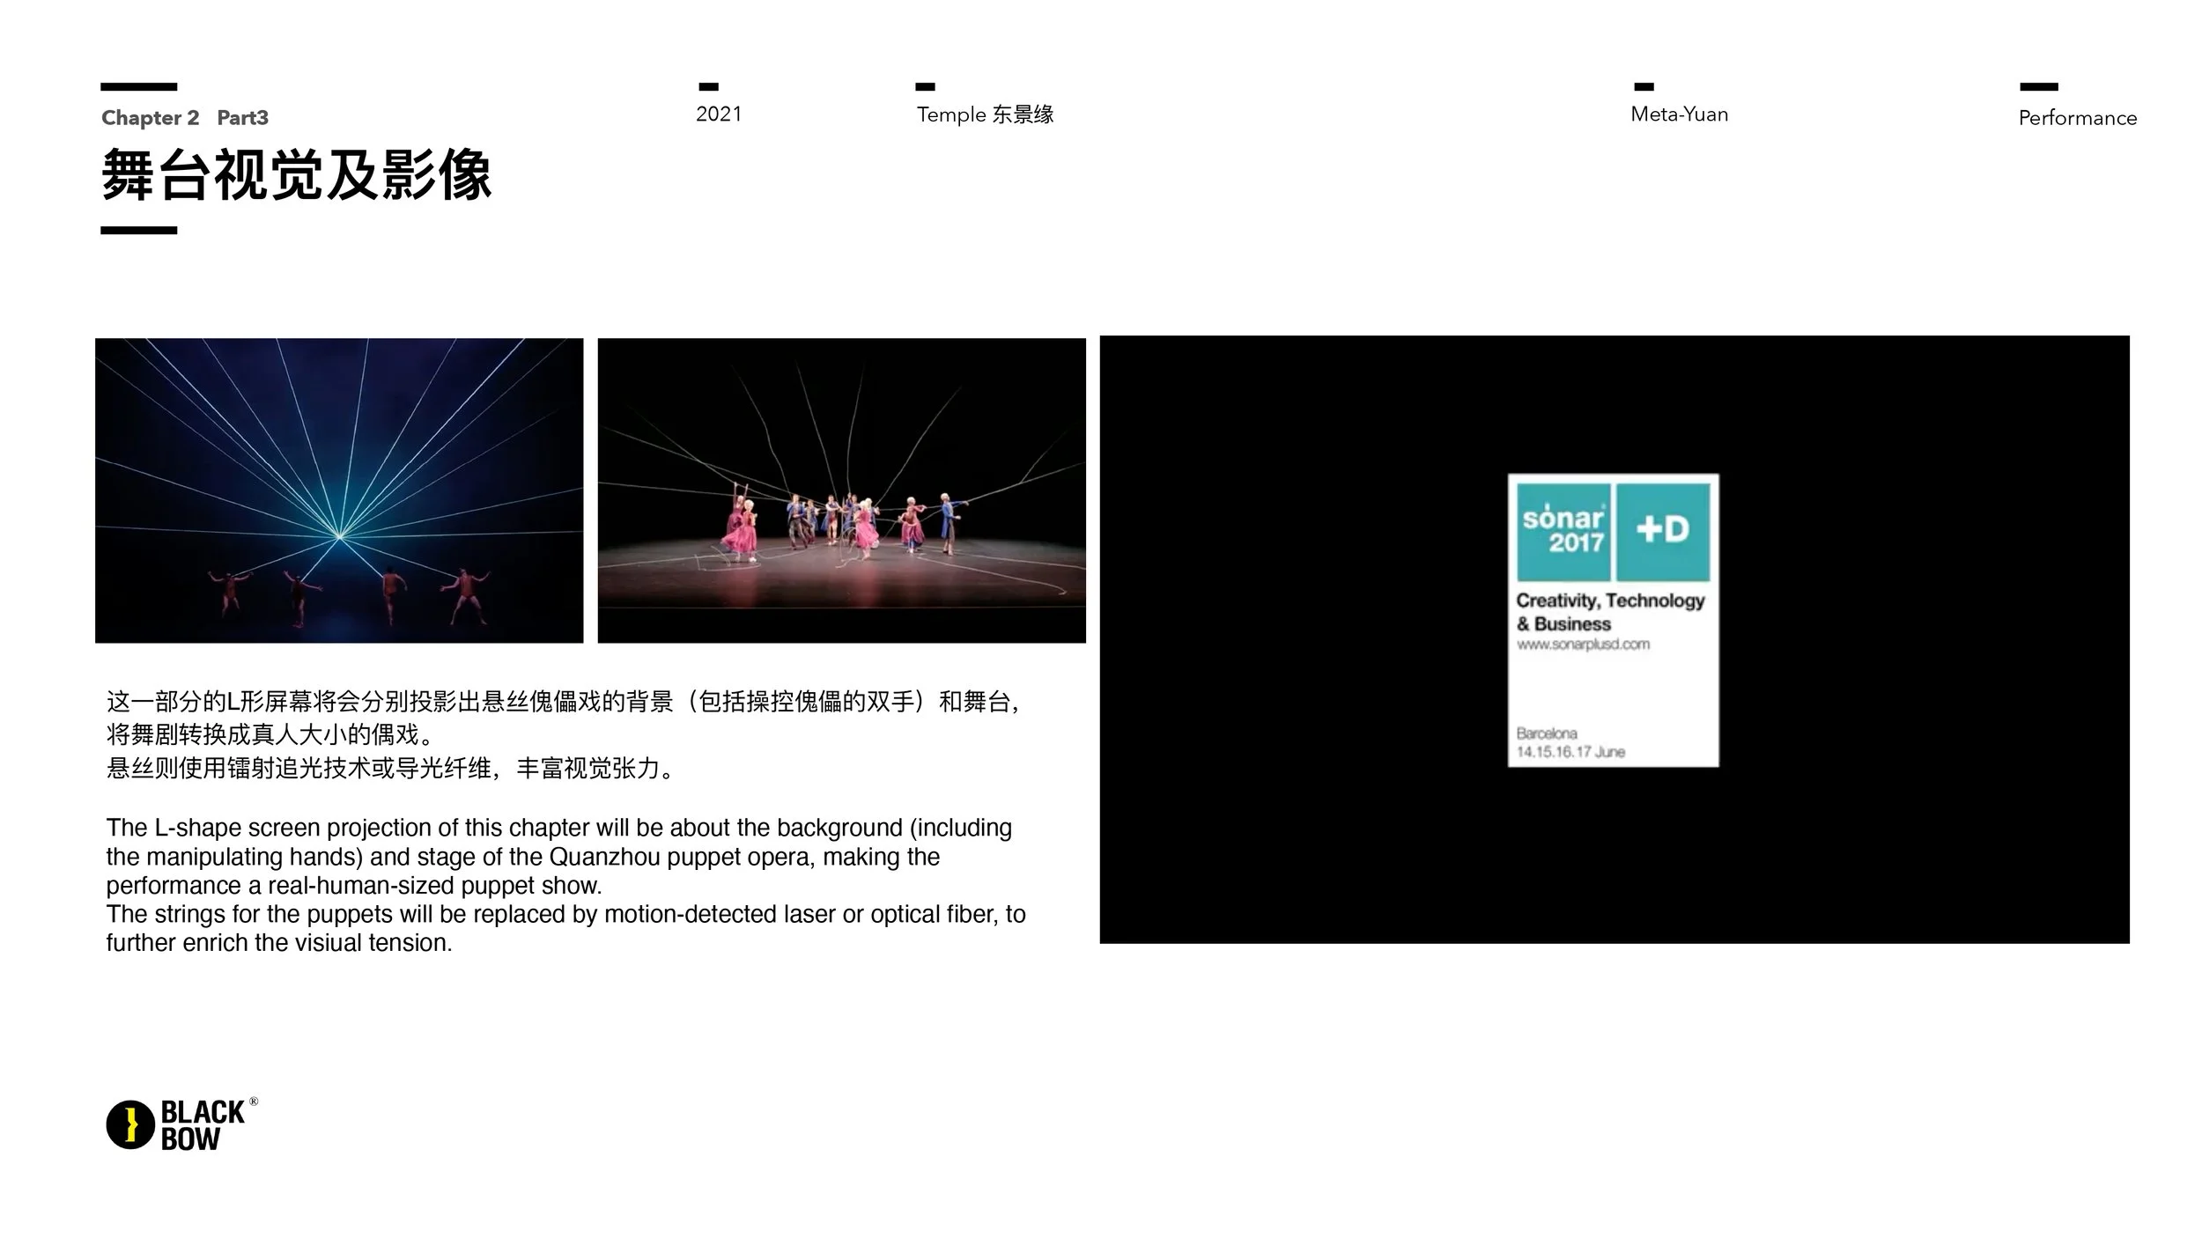Click the 舞台视觉及影像 slide title
2202x1238 pixels.
(296, 175)
